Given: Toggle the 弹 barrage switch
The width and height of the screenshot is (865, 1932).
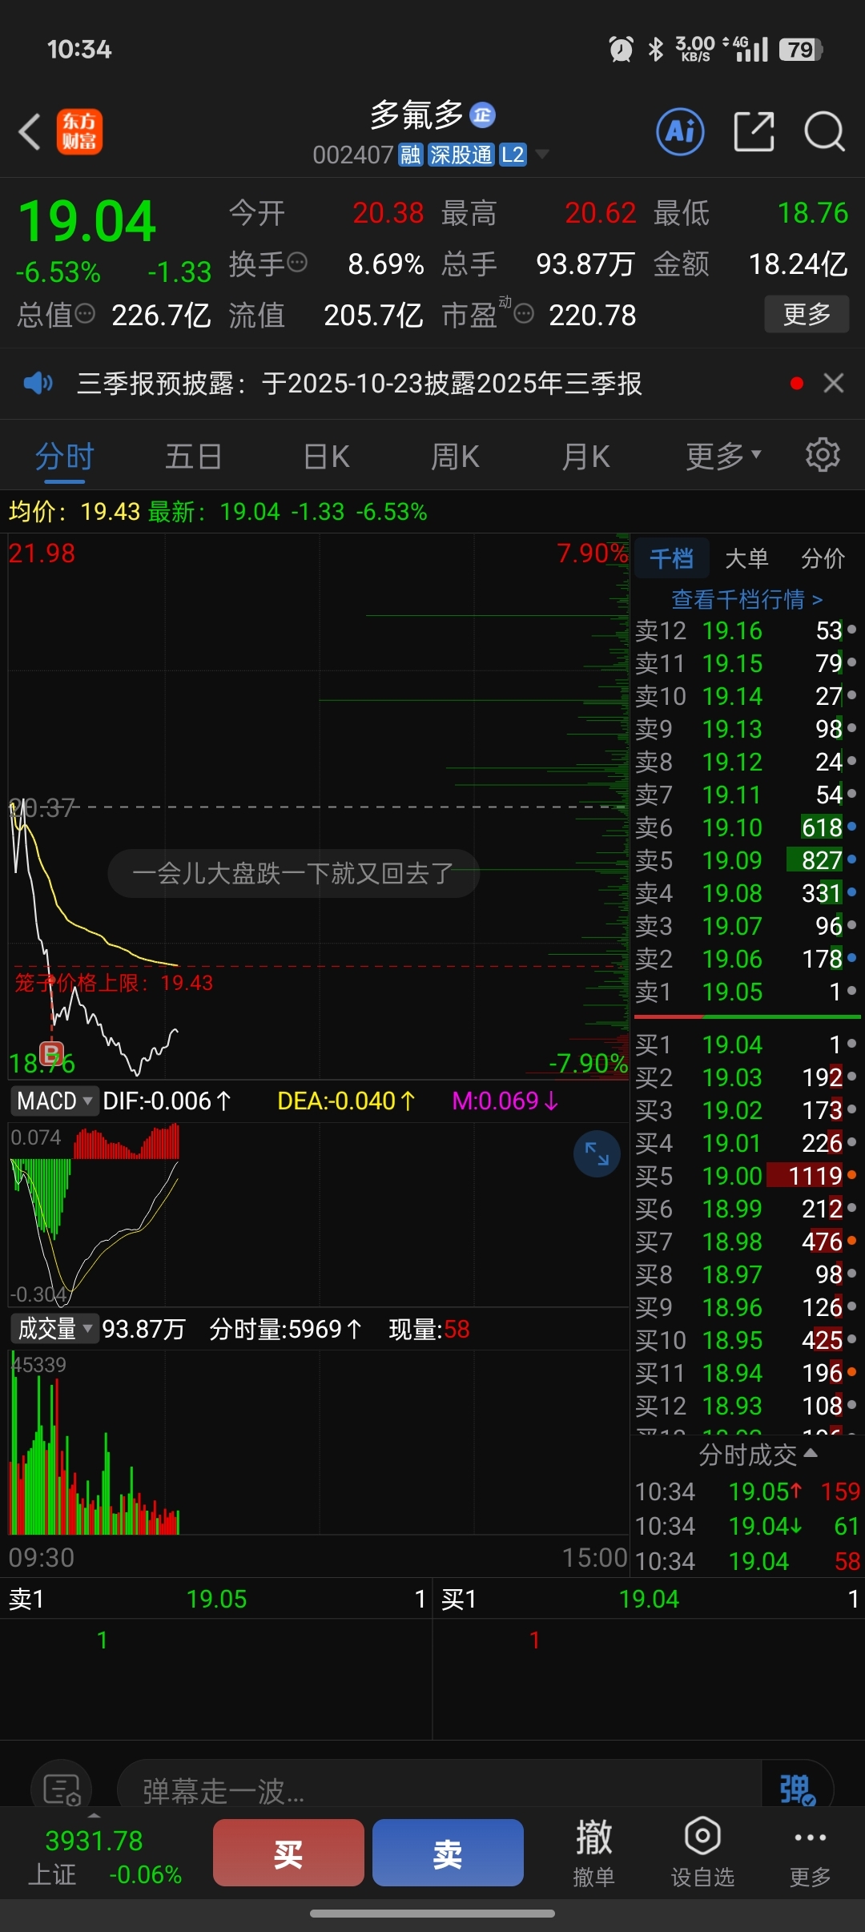Looking at the screenshot, I should pos(797,1789).
